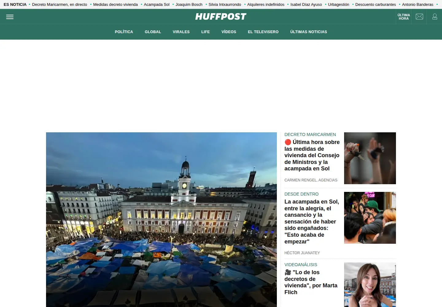Open the Life section
442x307 pixels.
(x=206, y=32)
